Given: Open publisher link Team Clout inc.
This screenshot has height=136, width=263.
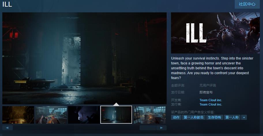Looking at the screenshot, I should click(211, 104).
